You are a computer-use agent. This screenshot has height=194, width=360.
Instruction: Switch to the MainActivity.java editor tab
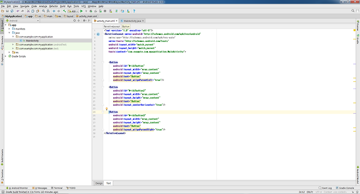pyautogui.click(x=132, y=21)
